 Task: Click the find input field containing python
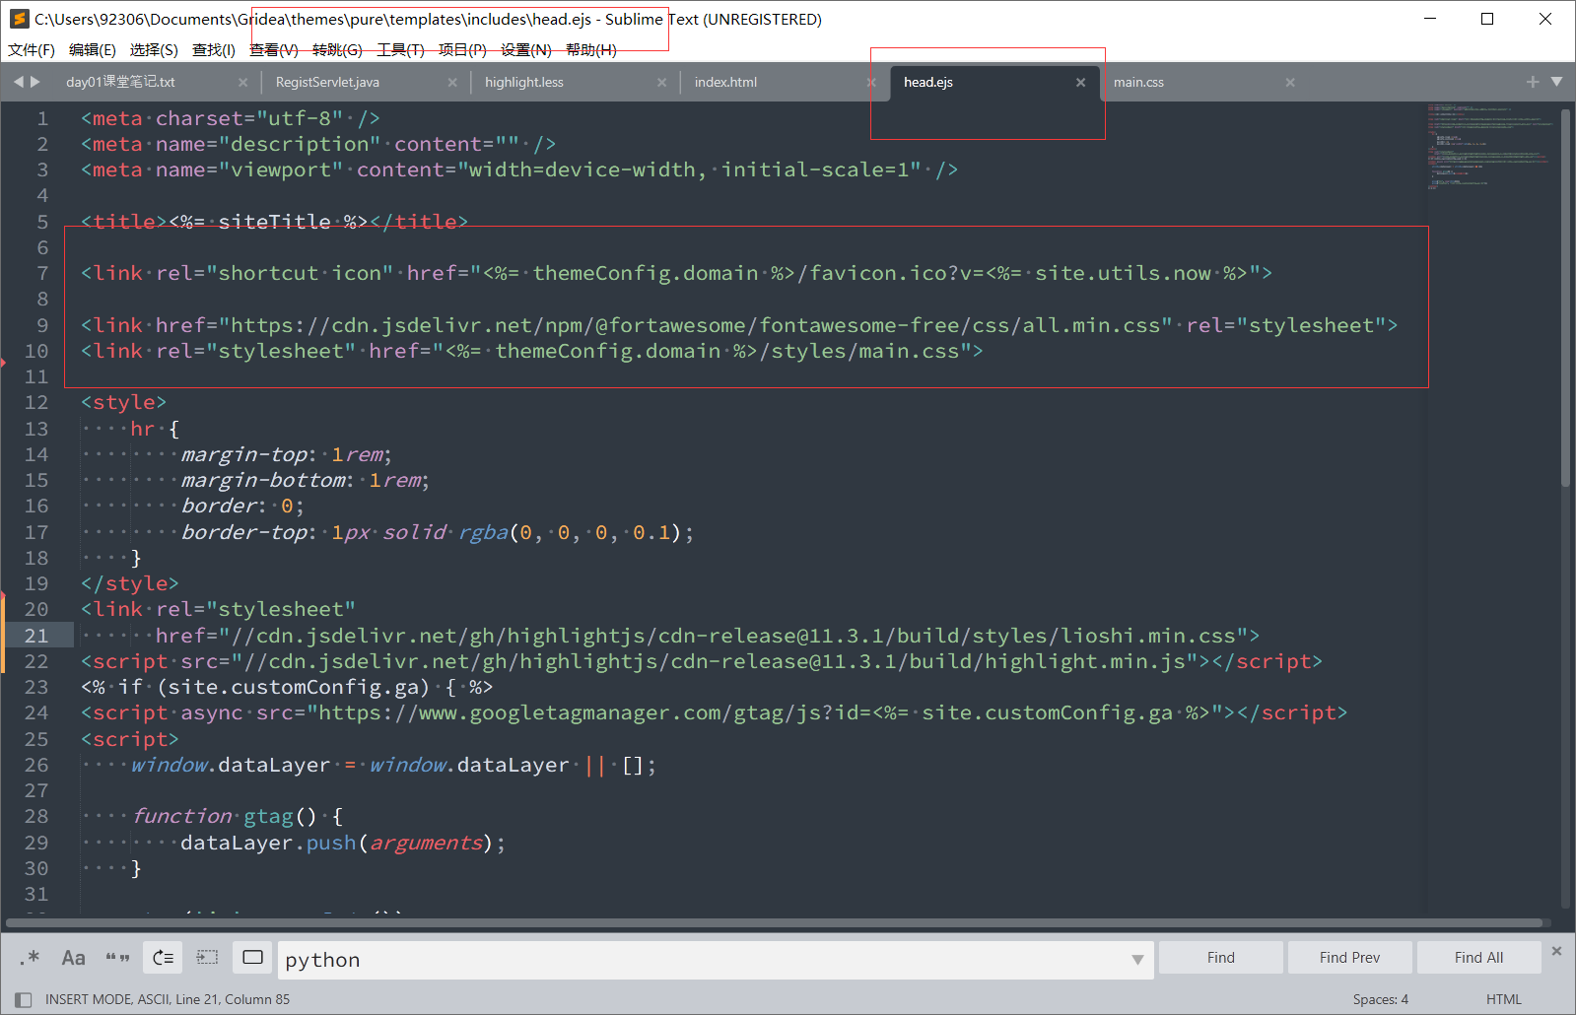(705, 960)
